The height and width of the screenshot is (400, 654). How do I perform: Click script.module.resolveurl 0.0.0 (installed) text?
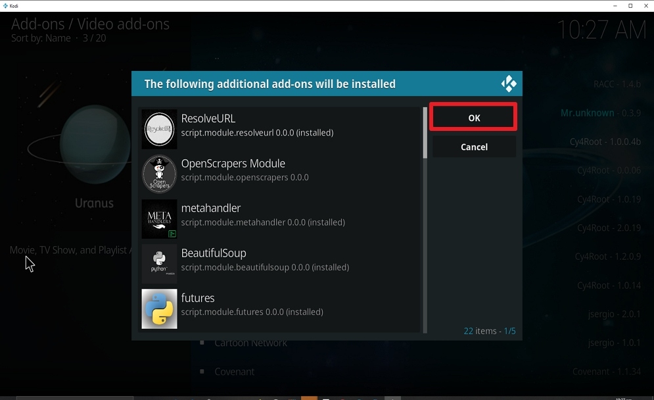point(258,133)
